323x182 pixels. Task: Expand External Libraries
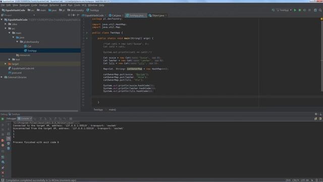2,77
